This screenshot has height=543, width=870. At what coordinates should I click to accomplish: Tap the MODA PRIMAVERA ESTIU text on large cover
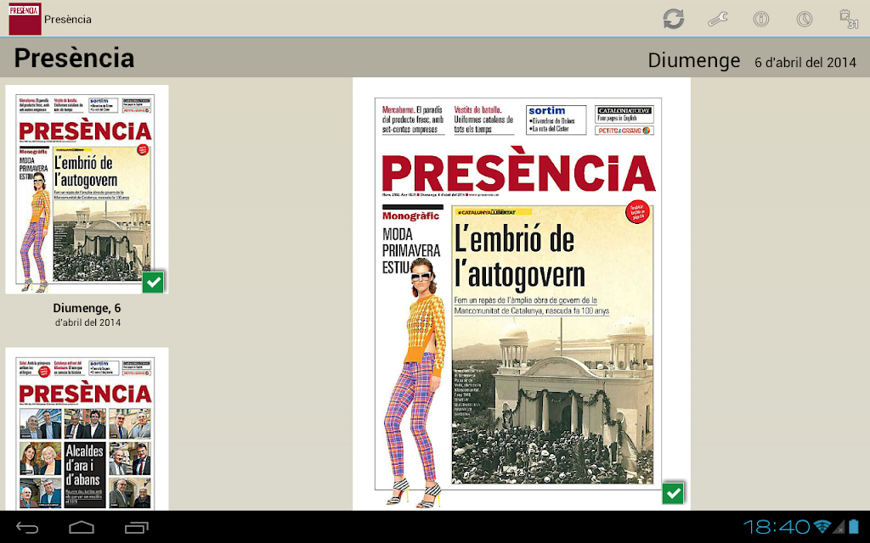(411, 250)
